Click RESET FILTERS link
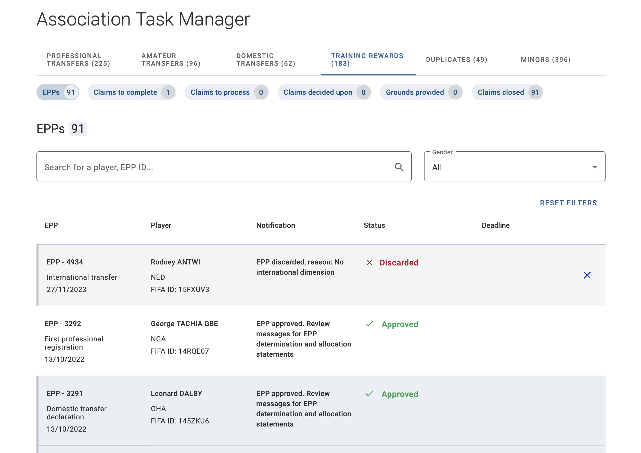This screenshot has width=641, height=453. pos(568,203)
